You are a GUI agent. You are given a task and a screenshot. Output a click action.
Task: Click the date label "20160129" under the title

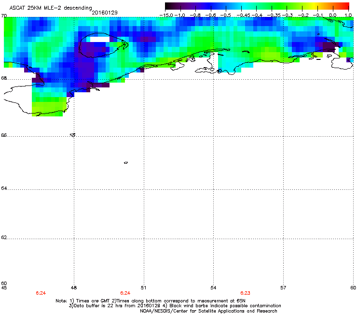(x=105, y=13)
